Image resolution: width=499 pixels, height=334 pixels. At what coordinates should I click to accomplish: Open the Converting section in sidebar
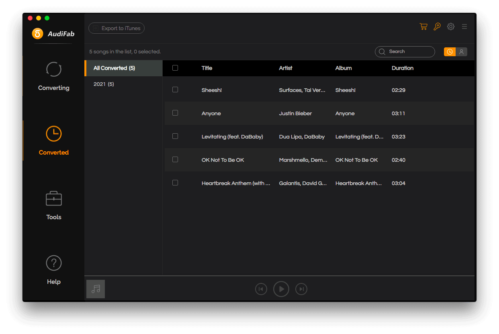(54, 77)
